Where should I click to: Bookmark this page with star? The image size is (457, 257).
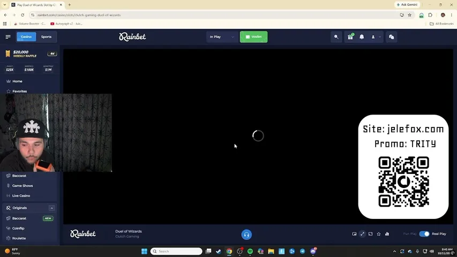pyautogui.click(x=409, y=15)
